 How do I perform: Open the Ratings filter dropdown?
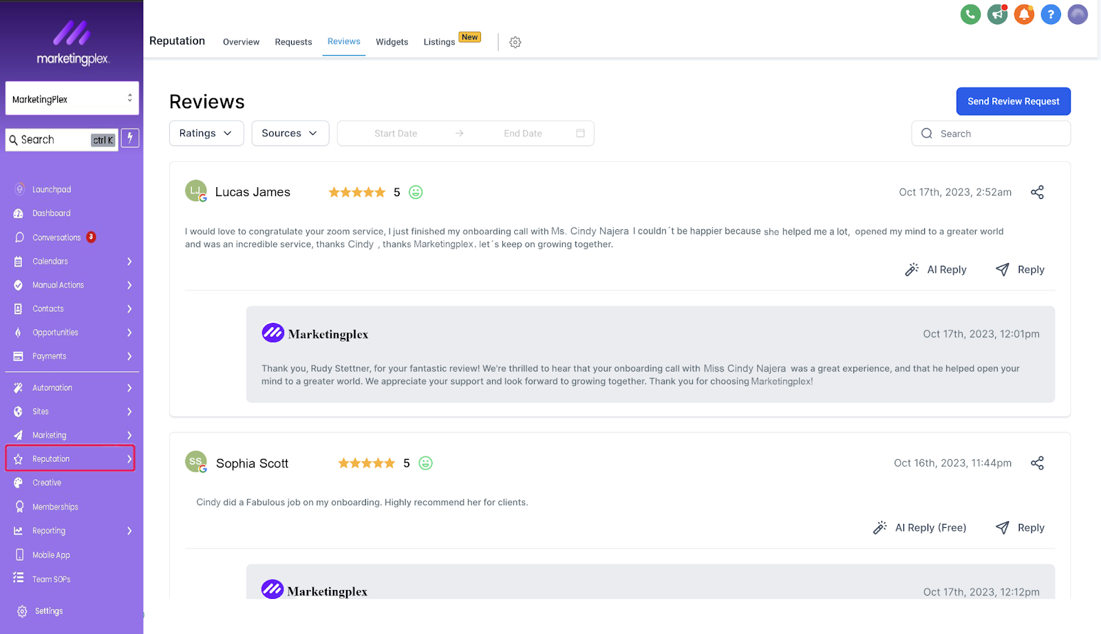(x=206, y=134)
